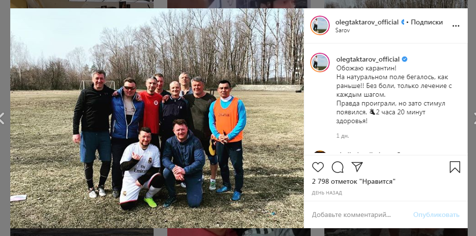Viewport: 476px width, 236px height.
Task: Open comments via the speech bubble icon
Action: click(338, 167)
